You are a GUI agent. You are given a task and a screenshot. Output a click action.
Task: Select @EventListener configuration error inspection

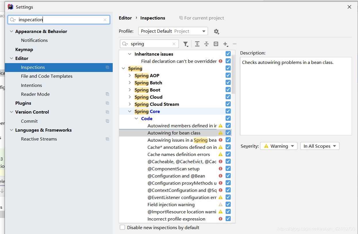coord(182,197)
